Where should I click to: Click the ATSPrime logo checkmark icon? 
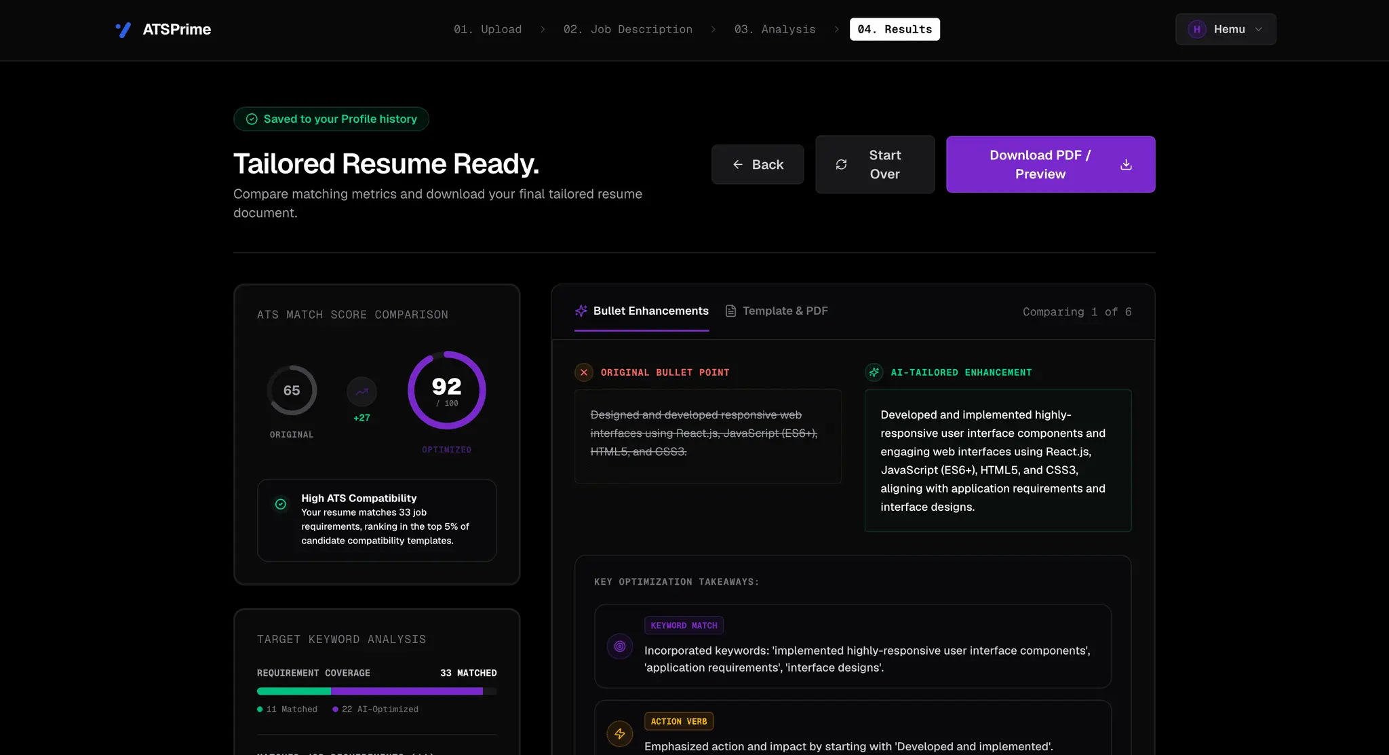[x=123, y=30]
